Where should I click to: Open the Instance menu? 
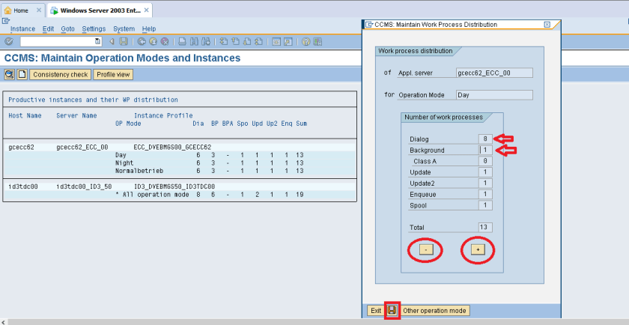22,28
